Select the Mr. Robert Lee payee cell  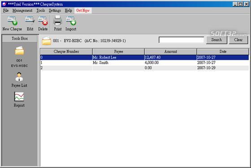118,57
